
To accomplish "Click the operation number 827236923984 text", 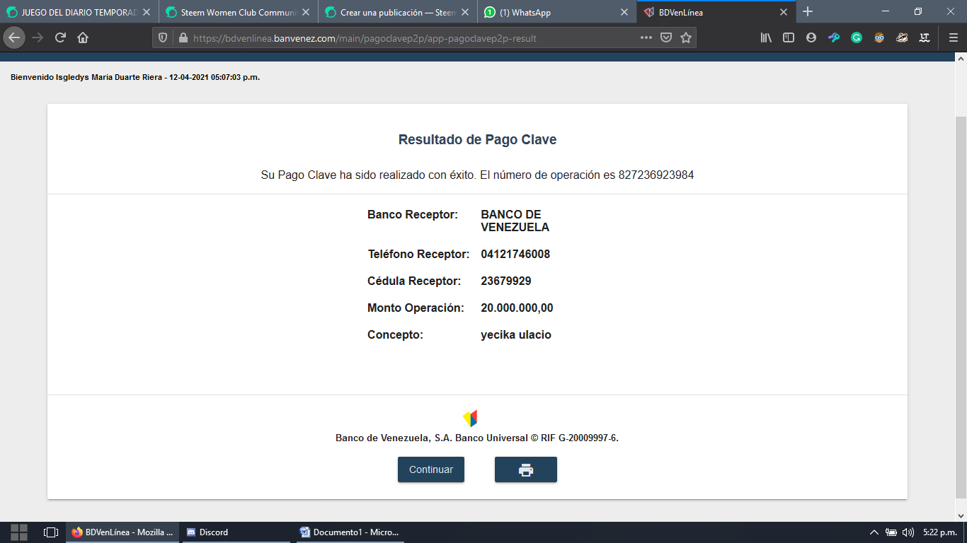I will click(x=656, y=175).
